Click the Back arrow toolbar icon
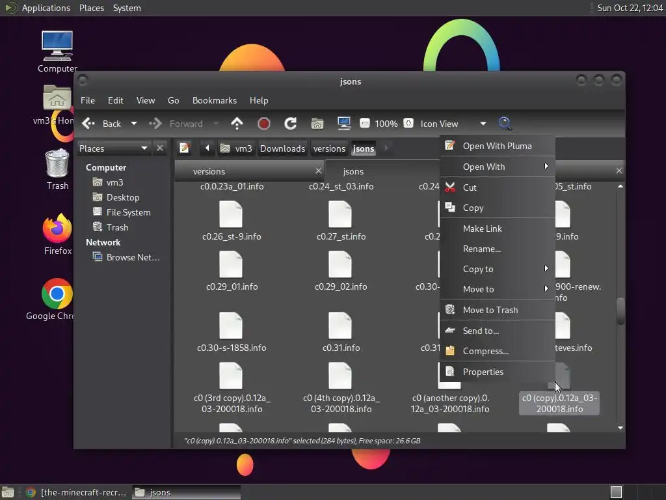The width and height of the screenshot is (666, 500). coord(88,124)
